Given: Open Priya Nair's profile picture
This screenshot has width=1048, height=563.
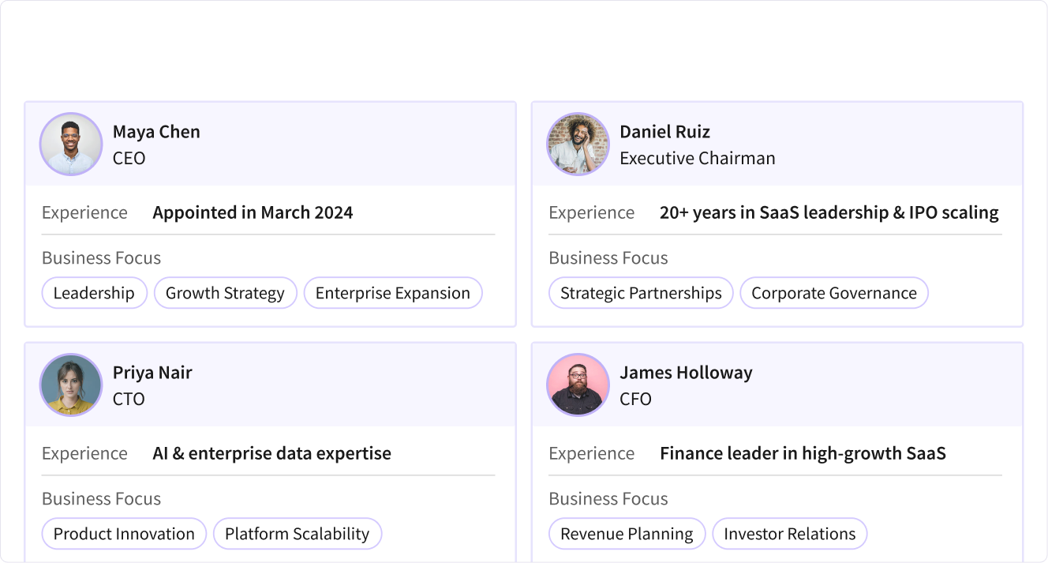Looking at the screenshot, I should click(x=71, y=385).
